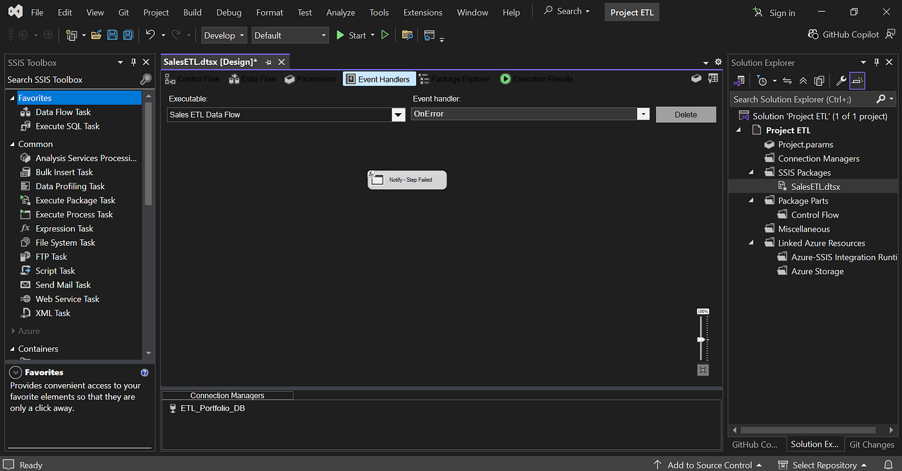Screen dimensions: 902x471
Task: Close the SalesETL.dtsx design tab
Action: click(x=281, y=62)
